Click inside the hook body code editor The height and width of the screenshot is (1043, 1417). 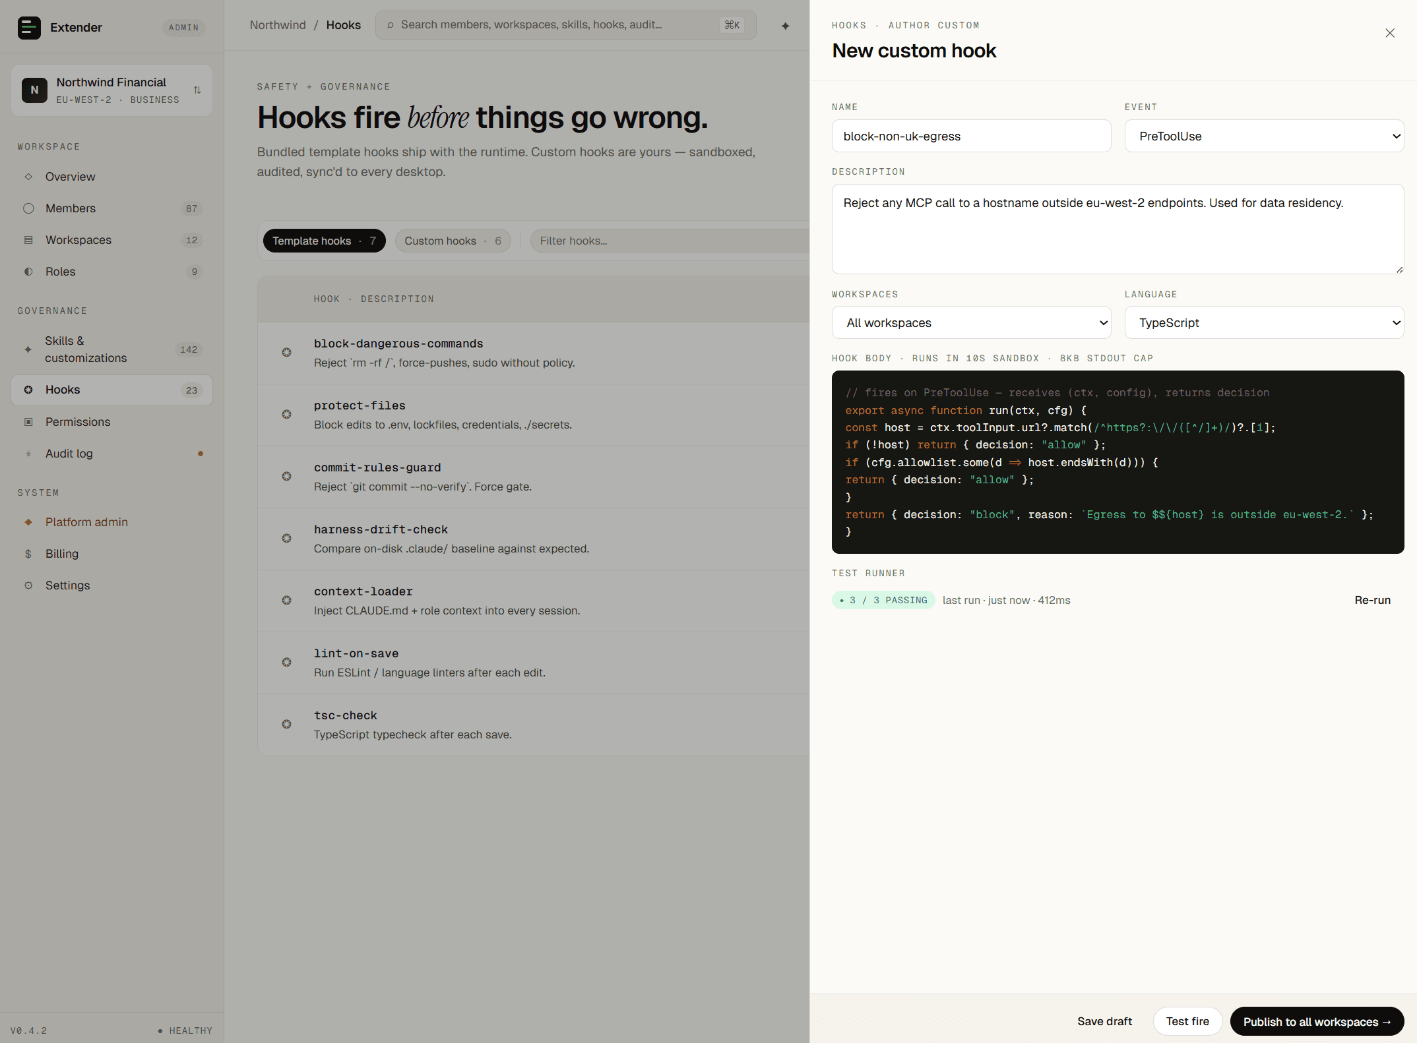pyautogui.click(x=1118, y=462)
